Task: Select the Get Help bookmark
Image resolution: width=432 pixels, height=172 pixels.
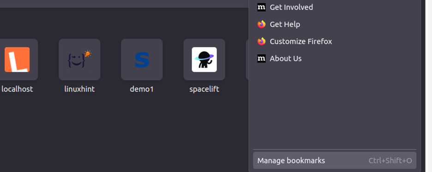Action: [x=335, y=24]
